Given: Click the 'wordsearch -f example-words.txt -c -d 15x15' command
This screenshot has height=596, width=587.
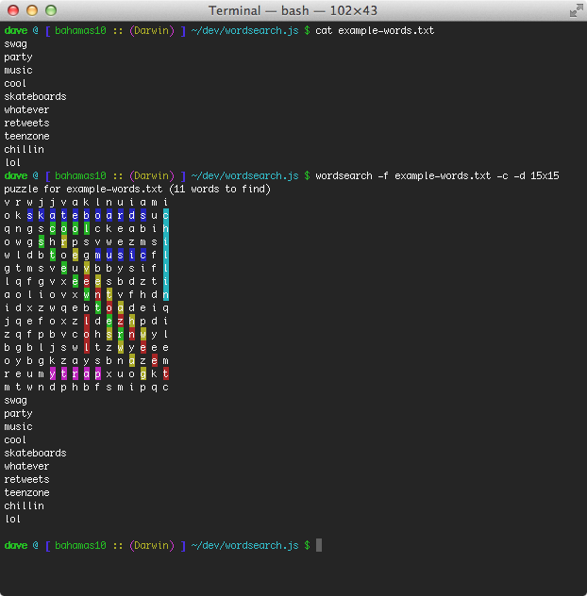Looking at the screenshot, I should tap(437, 175).
